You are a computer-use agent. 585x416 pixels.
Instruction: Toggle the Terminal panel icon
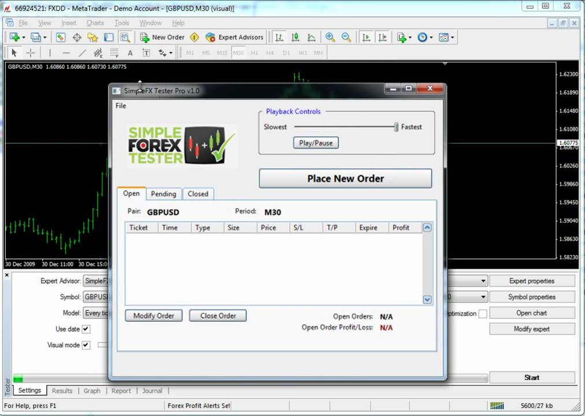[109, 38]
